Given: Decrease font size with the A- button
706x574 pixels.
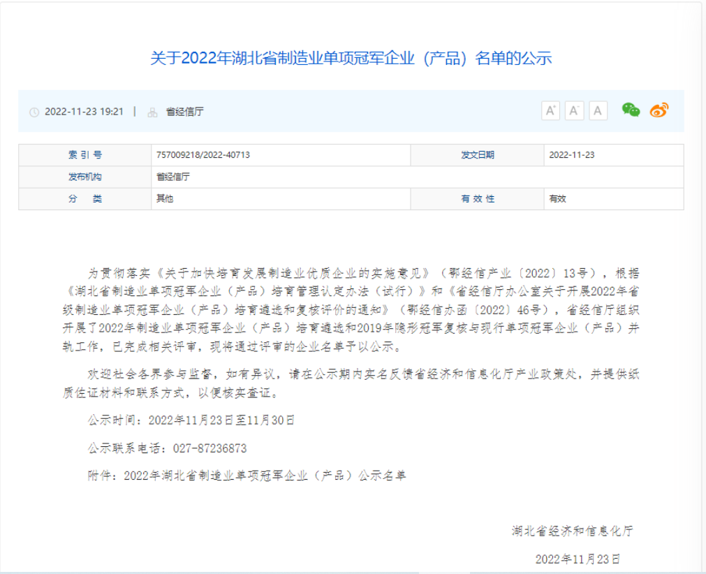Looking at the screenshot, I should (575, 110).
